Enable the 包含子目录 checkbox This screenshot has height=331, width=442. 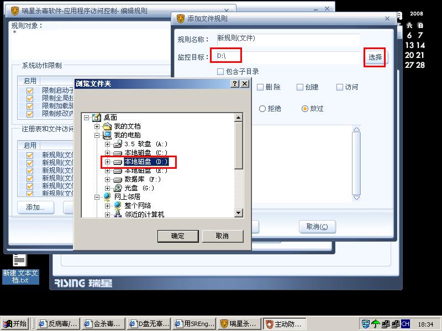(220, 72)
